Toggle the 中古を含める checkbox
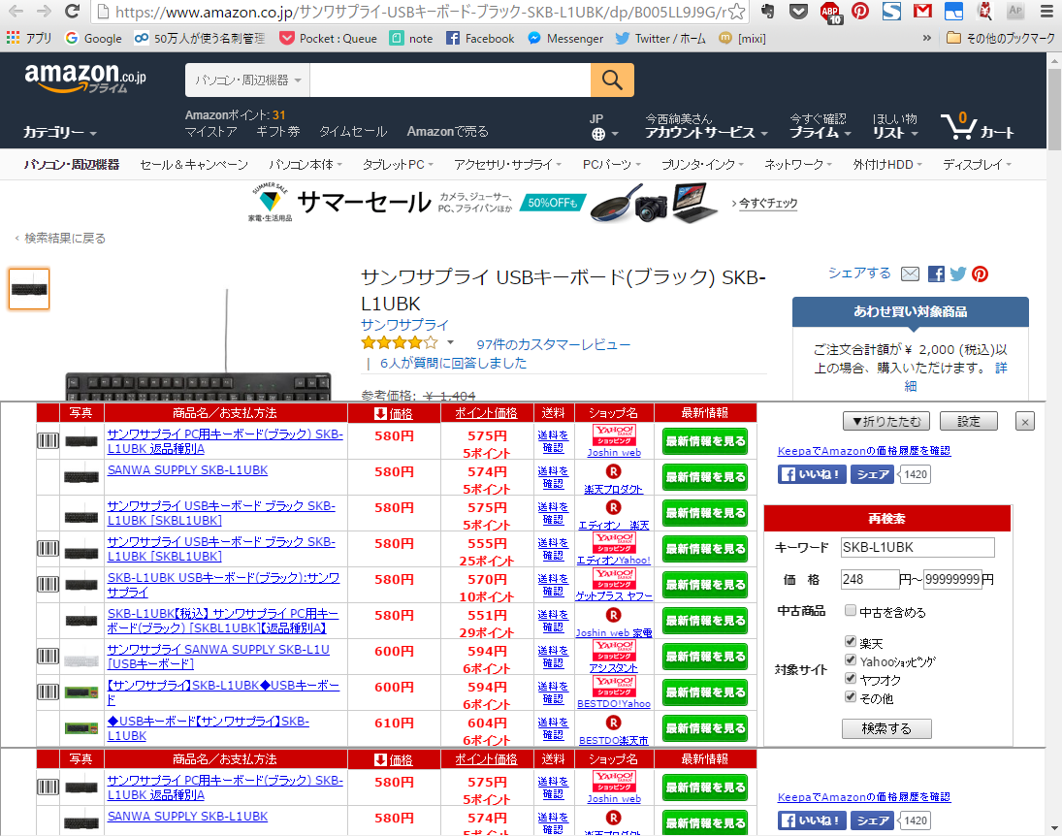This screenshot has height=836, width=1062. (851, 611)
